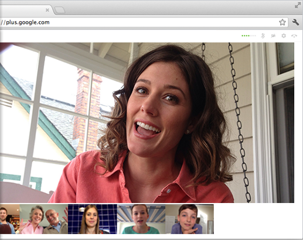Toggle fullscreen with the top-right arrows icon
303x240 pixels.
click(x=298, y=6)
